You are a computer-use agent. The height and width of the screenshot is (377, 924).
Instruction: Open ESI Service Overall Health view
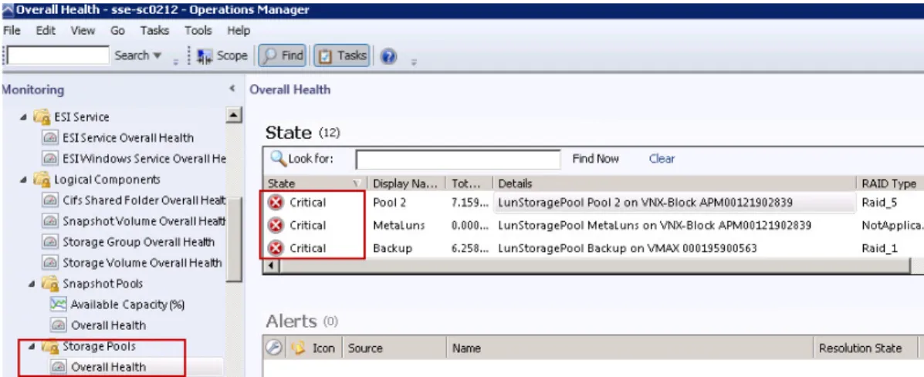point(128,138)
